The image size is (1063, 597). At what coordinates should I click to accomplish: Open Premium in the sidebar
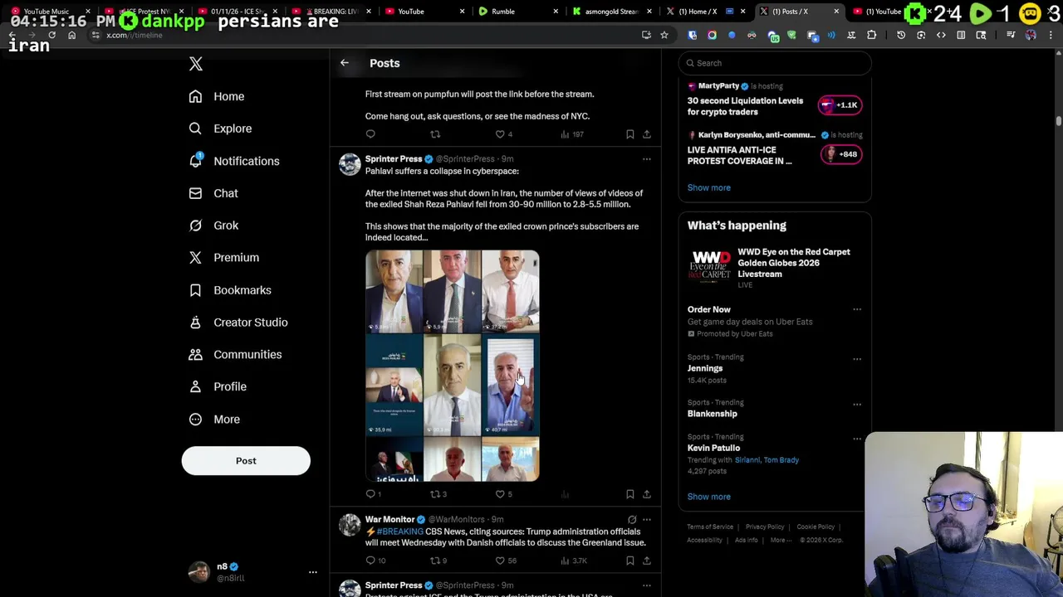[223, 258]
